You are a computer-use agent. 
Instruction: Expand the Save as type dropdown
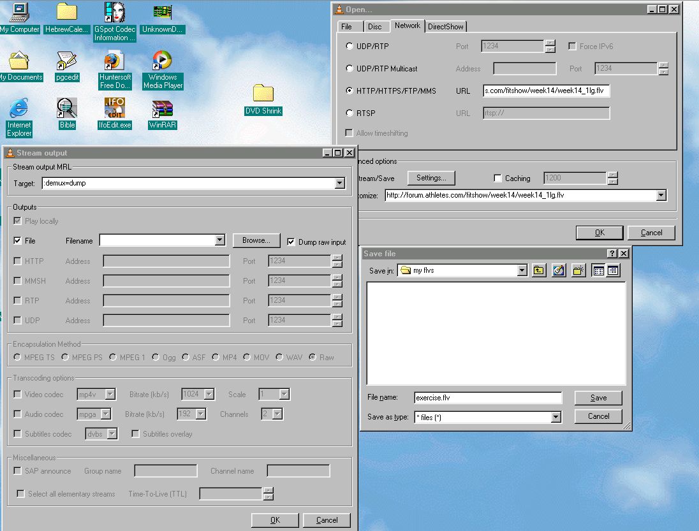pos(556,418)
